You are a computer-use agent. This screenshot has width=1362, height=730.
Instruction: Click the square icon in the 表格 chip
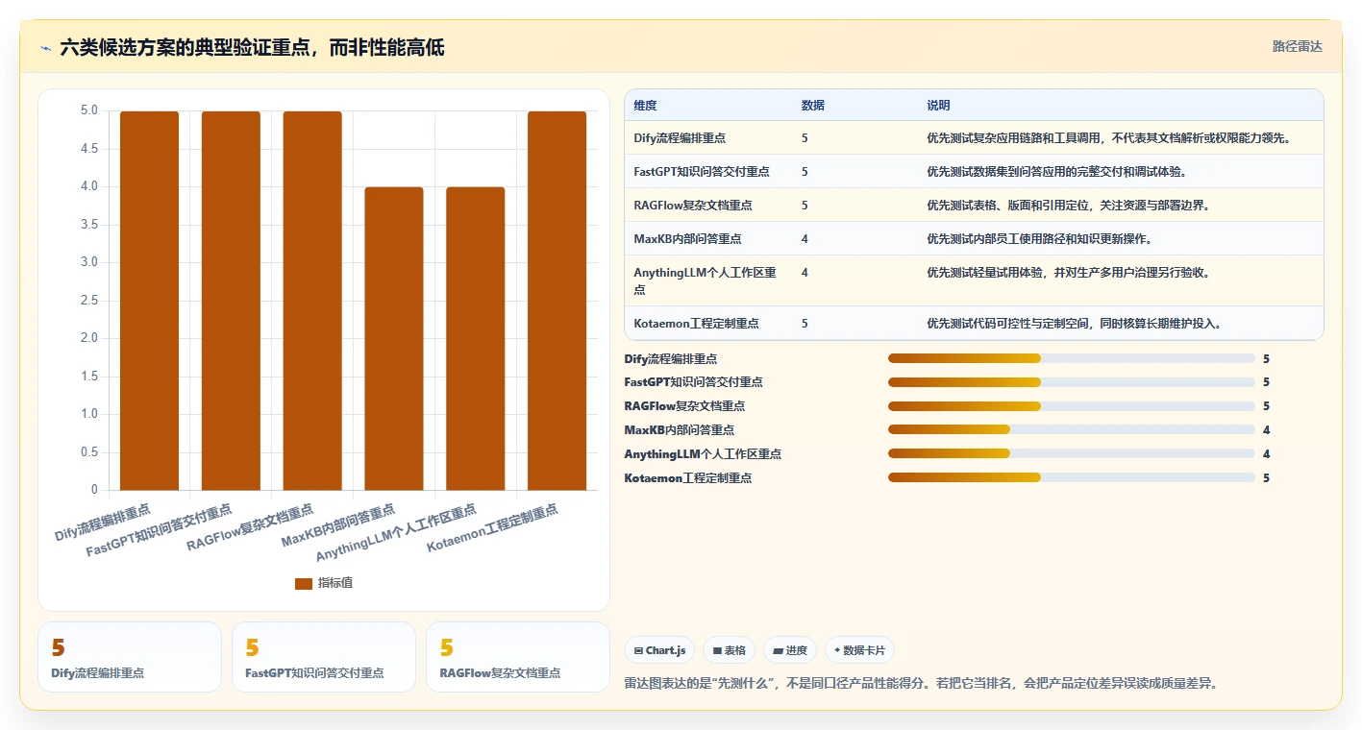(x=717, y=650)
